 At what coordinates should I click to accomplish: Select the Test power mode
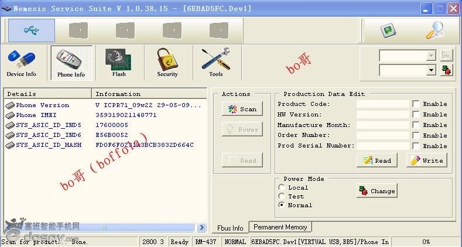click(x=282, y=196)
